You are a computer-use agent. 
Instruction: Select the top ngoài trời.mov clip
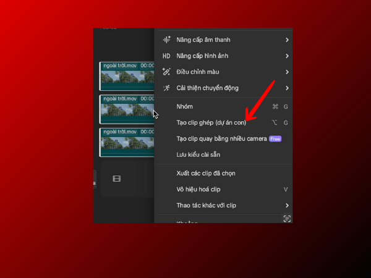(x=127, y=77)
